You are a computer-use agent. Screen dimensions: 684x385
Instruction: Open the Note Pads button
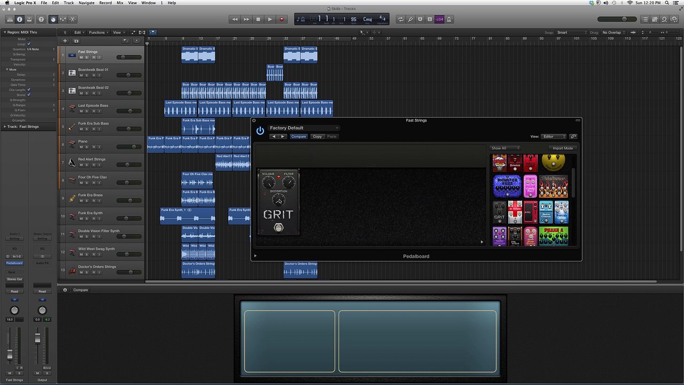point(655,19)
